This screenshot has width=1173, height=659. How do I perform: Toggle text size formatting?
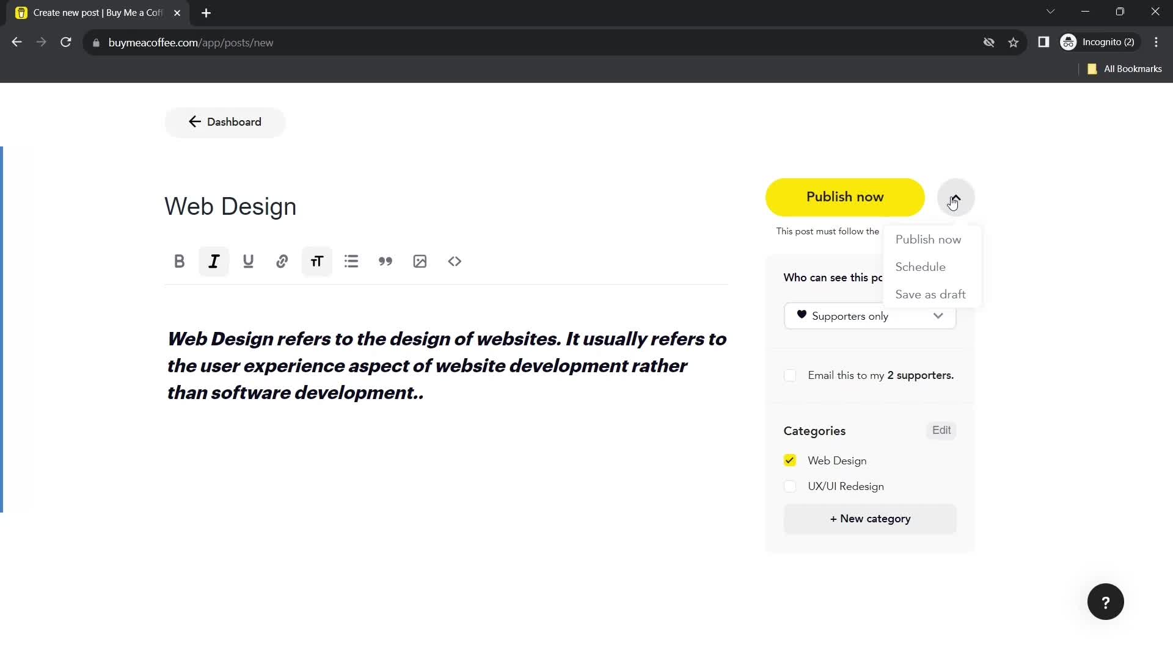pyautogui.click(x=318, y=262)
